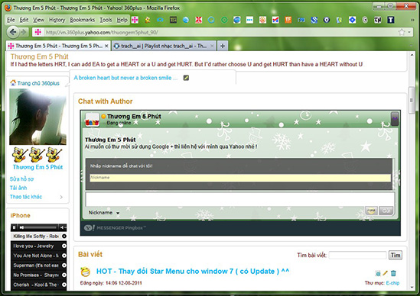The height and width of the screenshot is (296, 420).
Task: Click the edit pencil icon beside status message
Action: pyautogui.click(x=186, y=78)
